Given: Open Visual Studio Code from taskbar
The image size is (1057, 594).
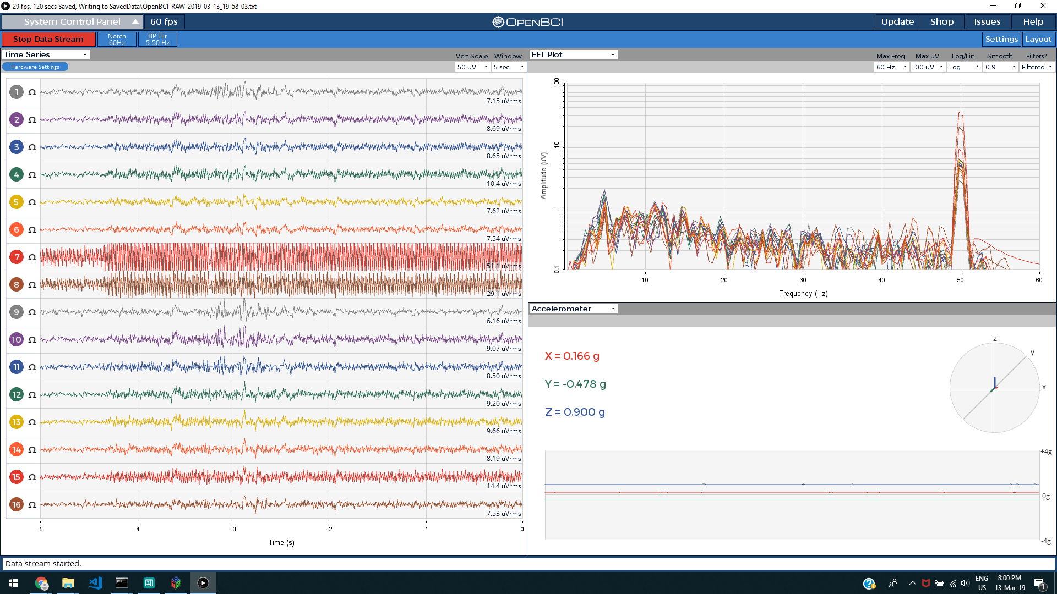Looking at the screenshot, I should click(x=95, y=583).
